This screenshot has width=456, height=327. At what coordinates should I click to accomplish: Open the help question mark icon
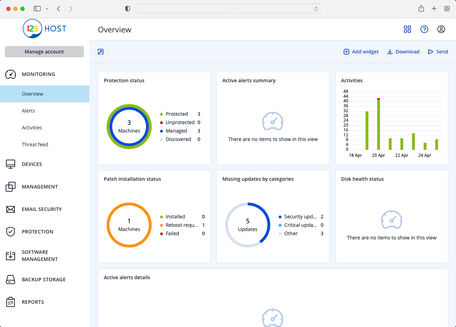[424, 29]
